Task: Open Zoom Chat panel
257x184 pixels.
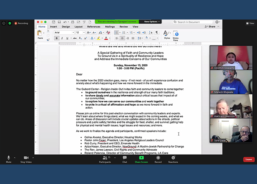Action: (x=124, y=159)
